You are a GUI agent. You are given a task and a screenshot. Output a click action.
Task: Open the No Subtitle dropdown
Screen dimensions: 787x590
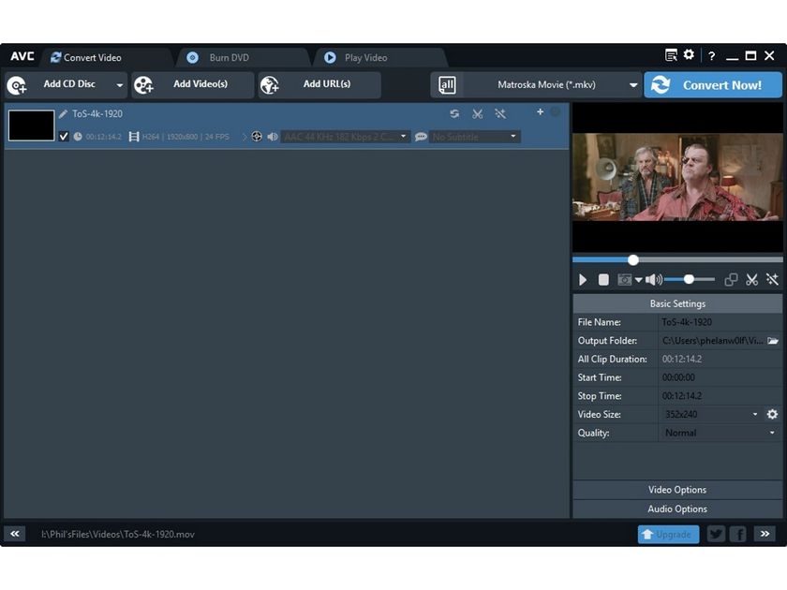pos(473,136)
